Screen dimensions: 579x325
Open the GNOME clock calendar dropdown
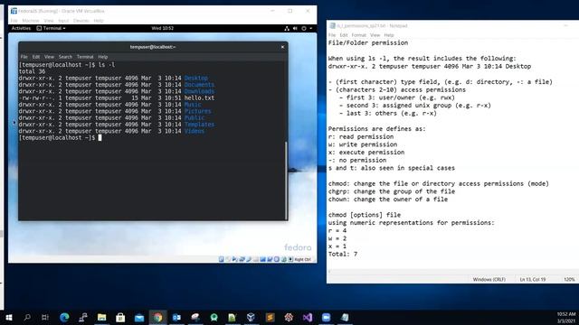(x=163, y=28)
